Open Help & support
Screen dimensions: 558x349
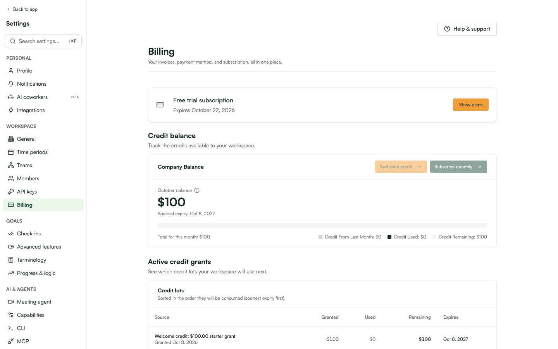(x=467, y=29)
